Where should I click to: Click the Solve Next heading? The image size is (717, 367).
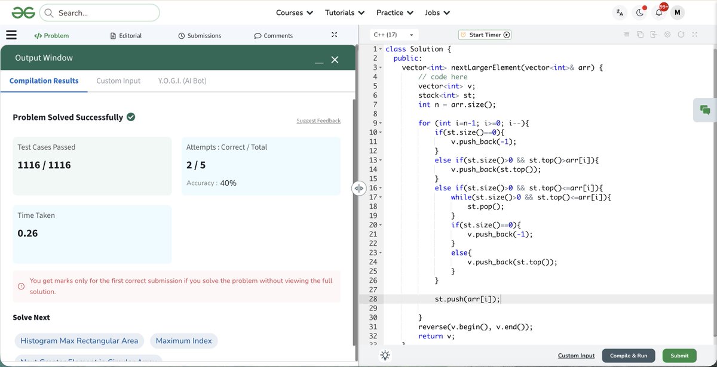coord(31,317)
